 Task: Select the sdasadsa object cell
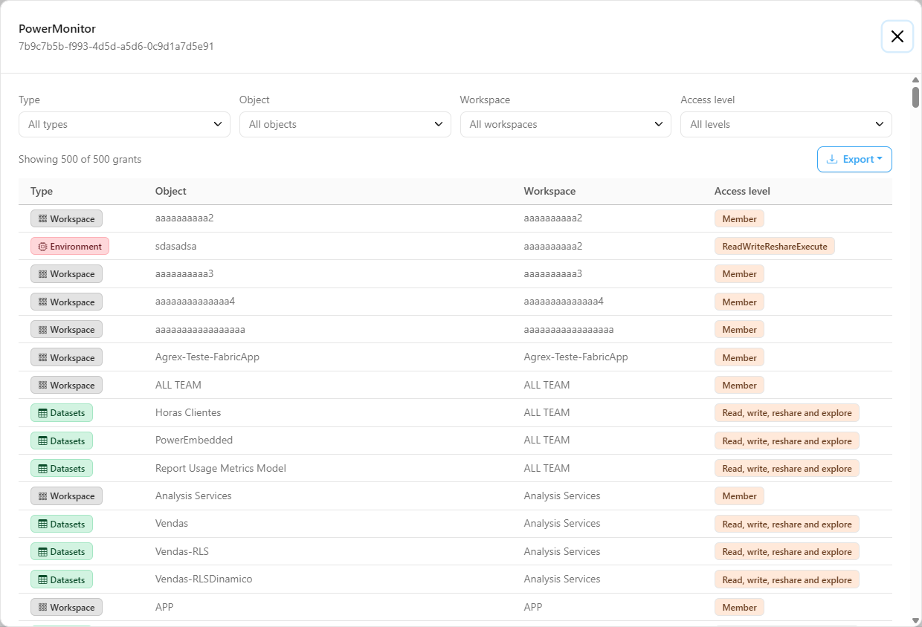point(175,246)
